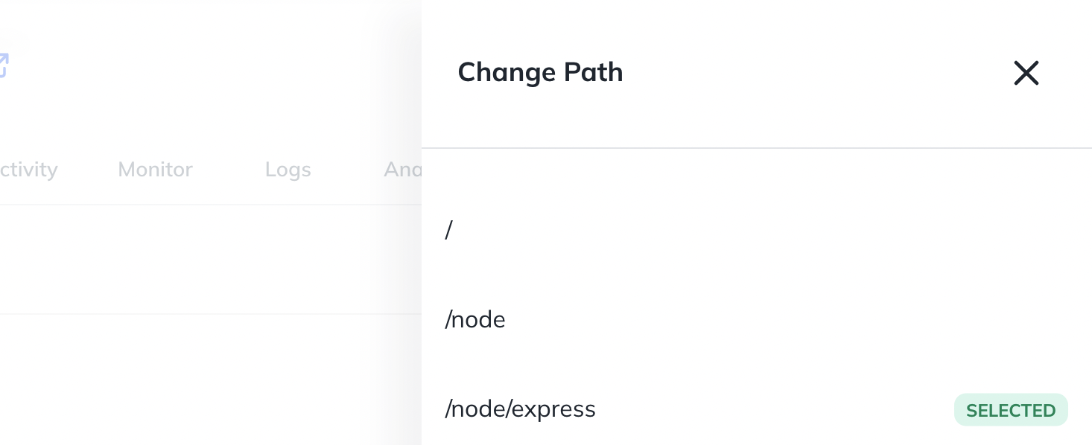This screenshot has width=1092, height=445.
Task: Click the currently selected express path row
Action: [x=756, y=409]
